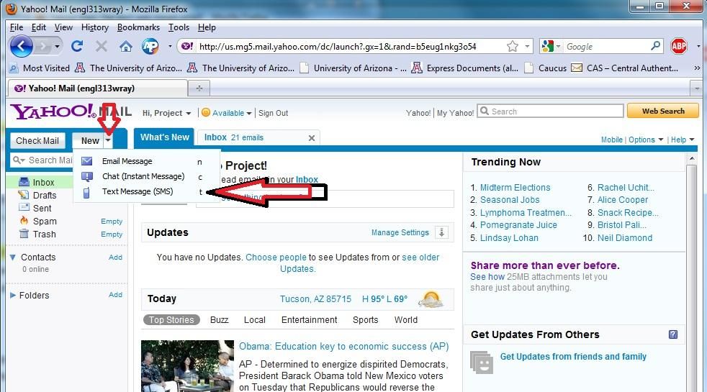Image resolution: width=707 pixels, height=392 pixels.
Task: Select the Entertainment news tab
Action: pyautogui.click(x=310, y=320)
